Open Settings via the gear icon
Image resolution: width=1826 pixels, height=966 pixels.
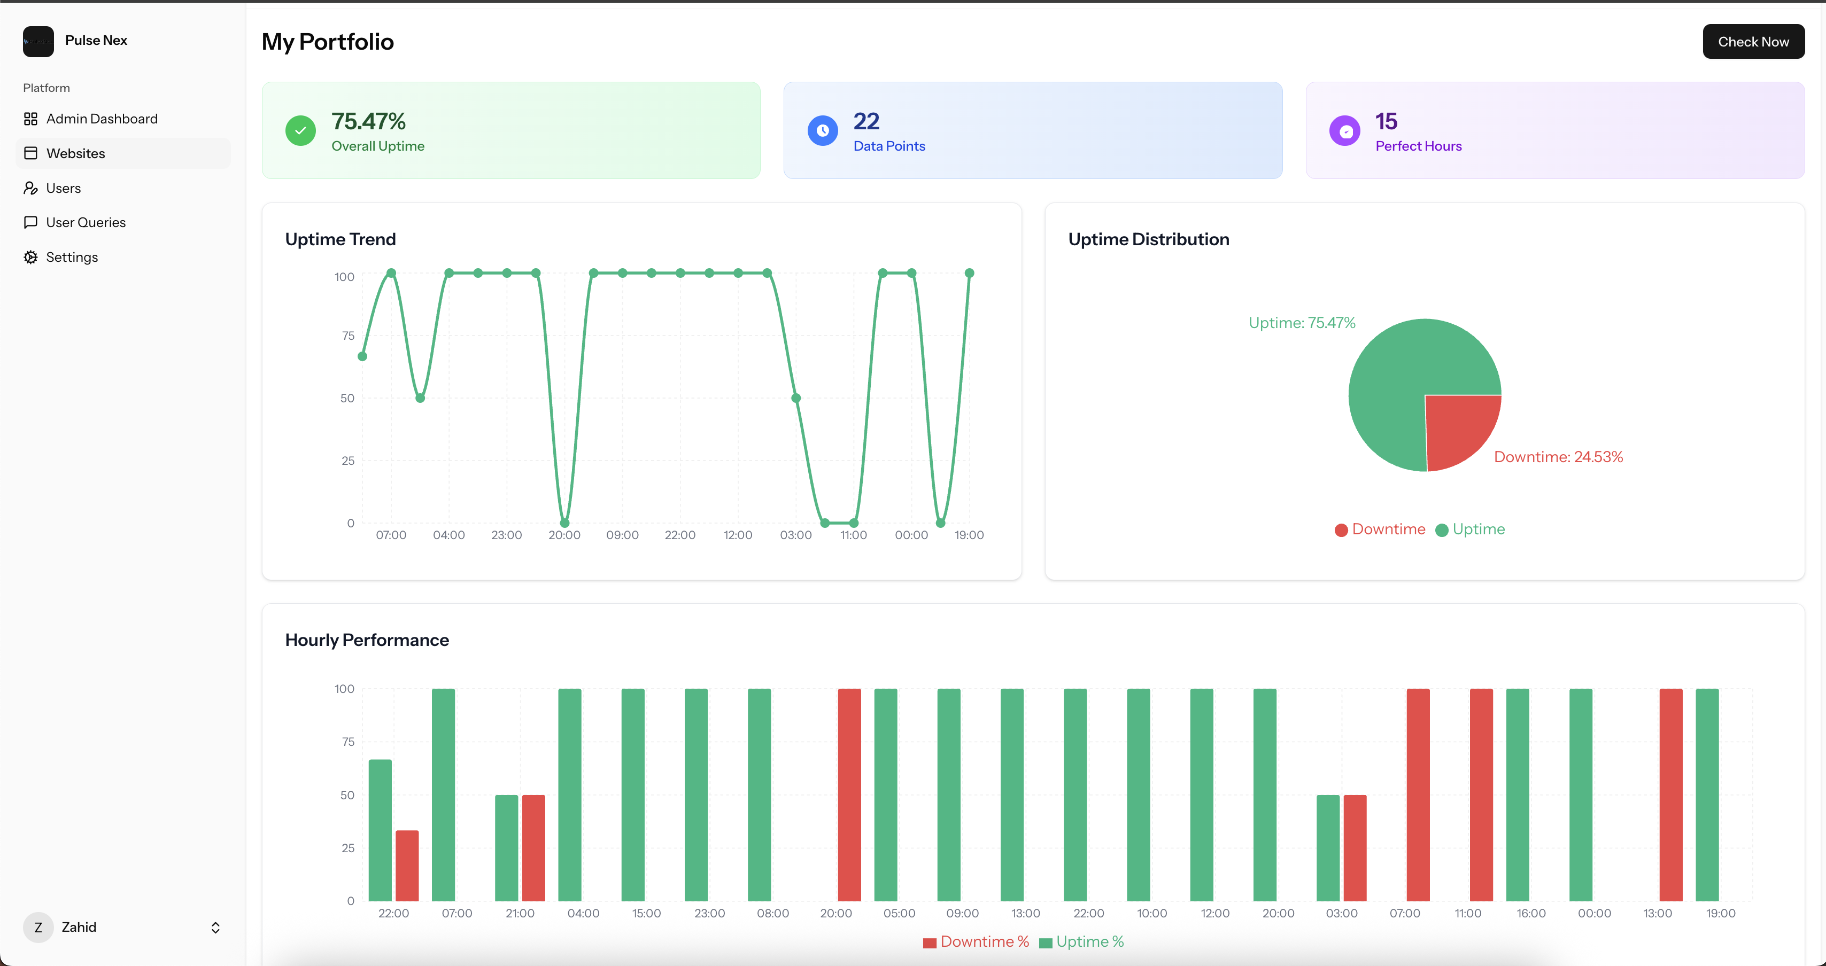[x=30, y=256]
